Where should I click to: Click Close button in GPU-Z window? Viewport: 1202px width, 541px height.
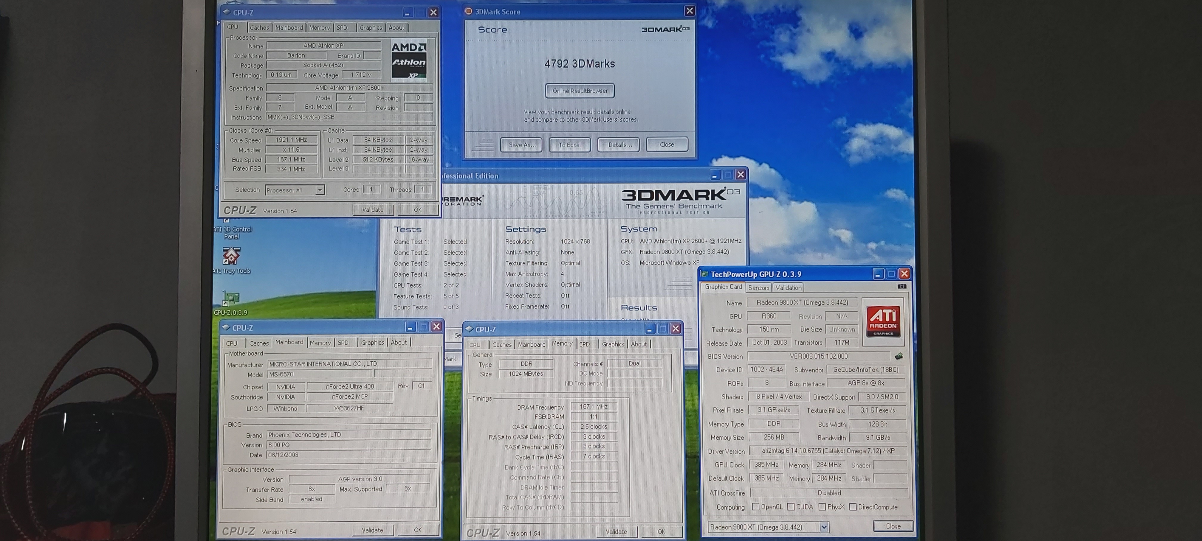pos(893,526)
